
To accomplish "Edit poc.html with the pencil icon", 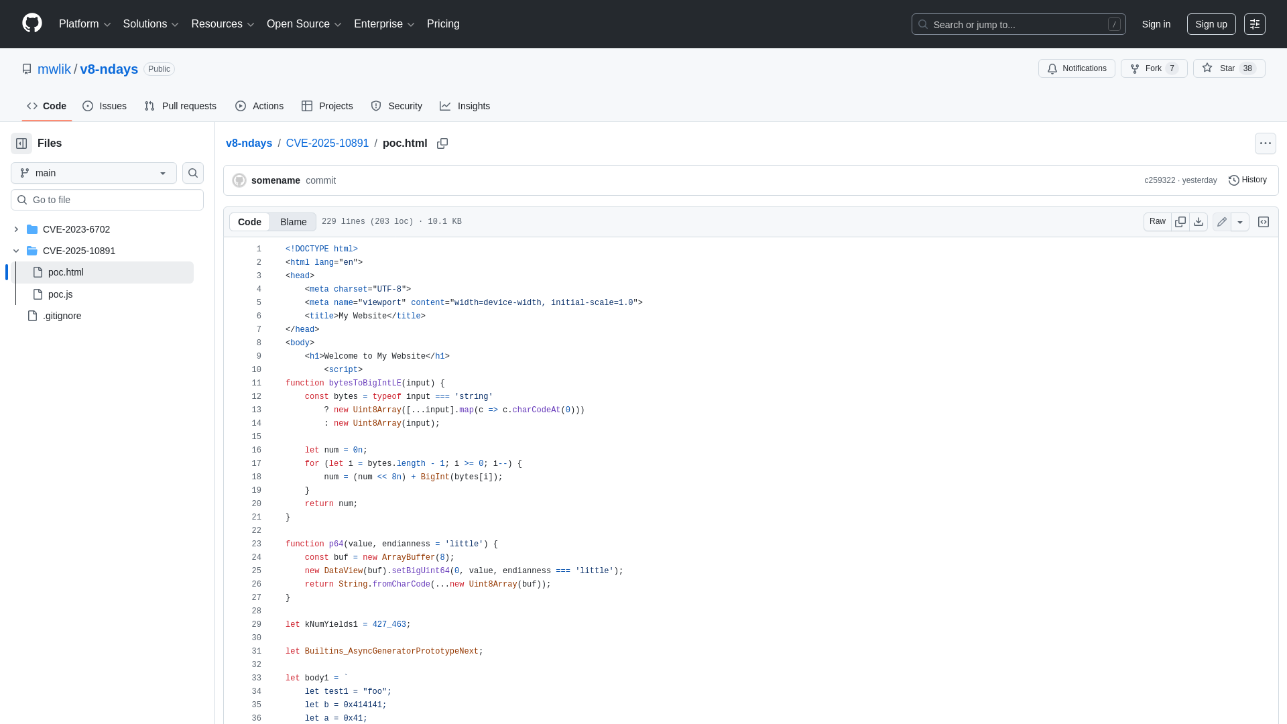I will point(1221,221).
